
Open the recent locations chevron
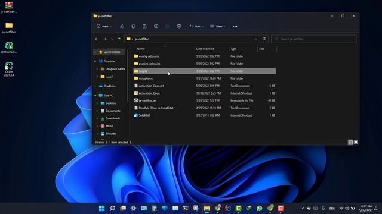(112, 39)
